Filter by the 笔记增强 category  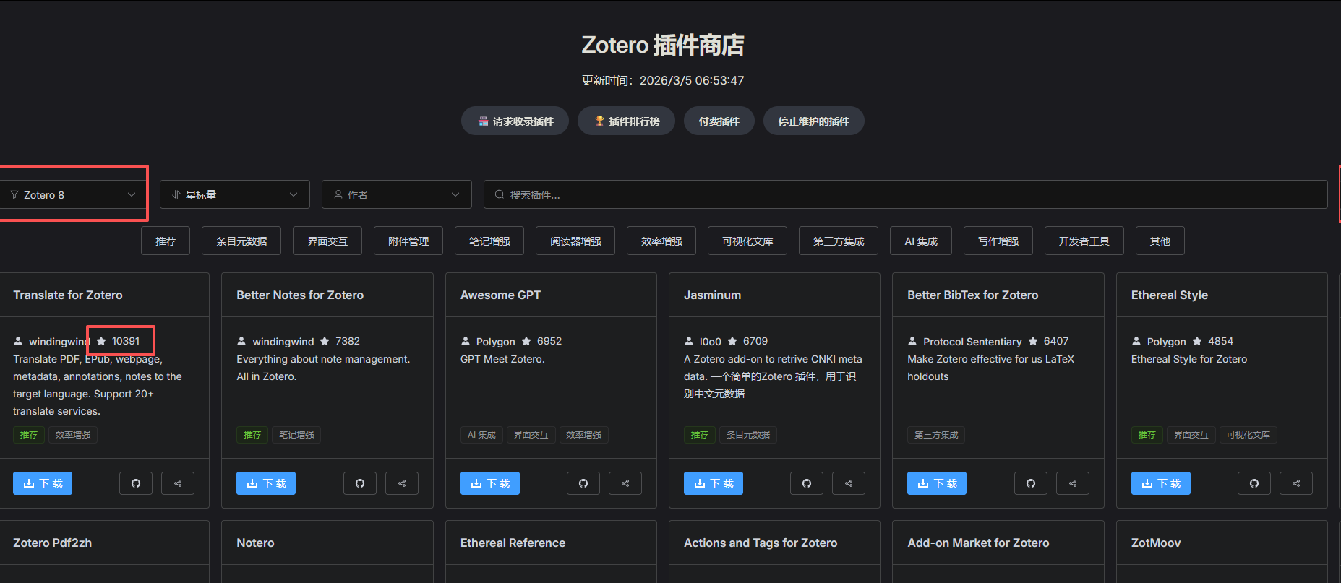[489, 241]
